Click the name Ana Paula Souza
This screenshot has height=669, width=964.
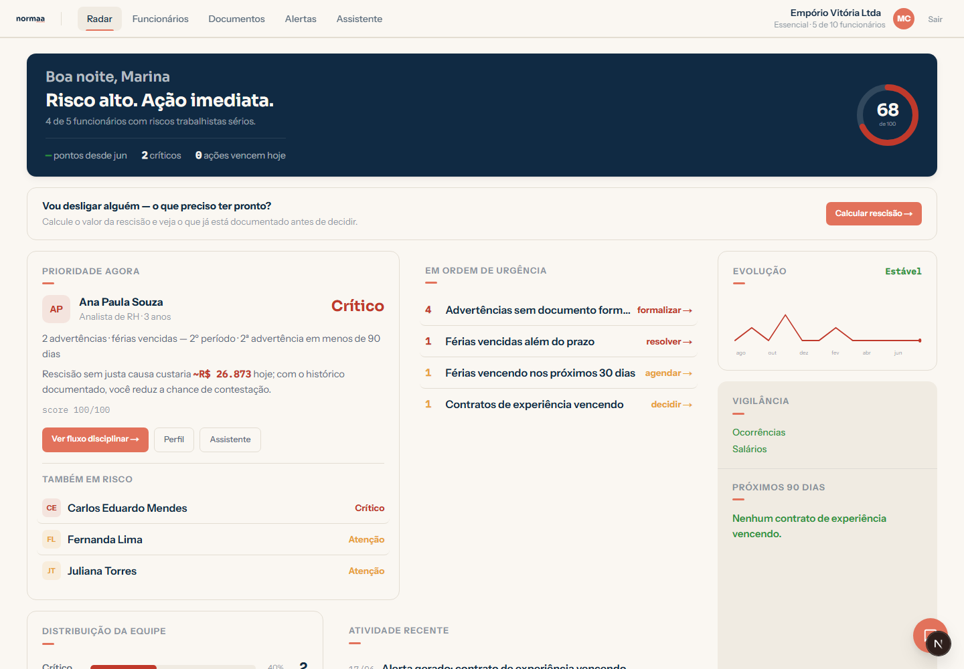coord(121,302)
